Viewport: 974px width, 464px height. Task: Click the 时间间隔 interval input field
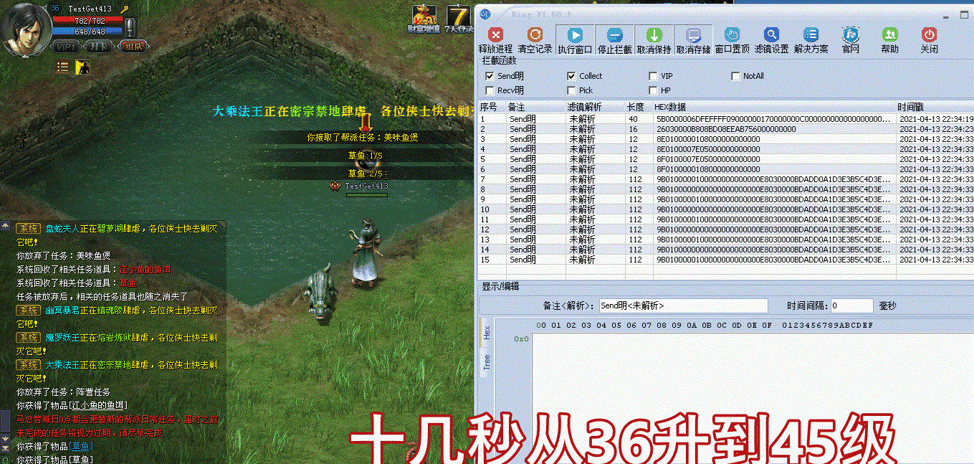(851, 306)
